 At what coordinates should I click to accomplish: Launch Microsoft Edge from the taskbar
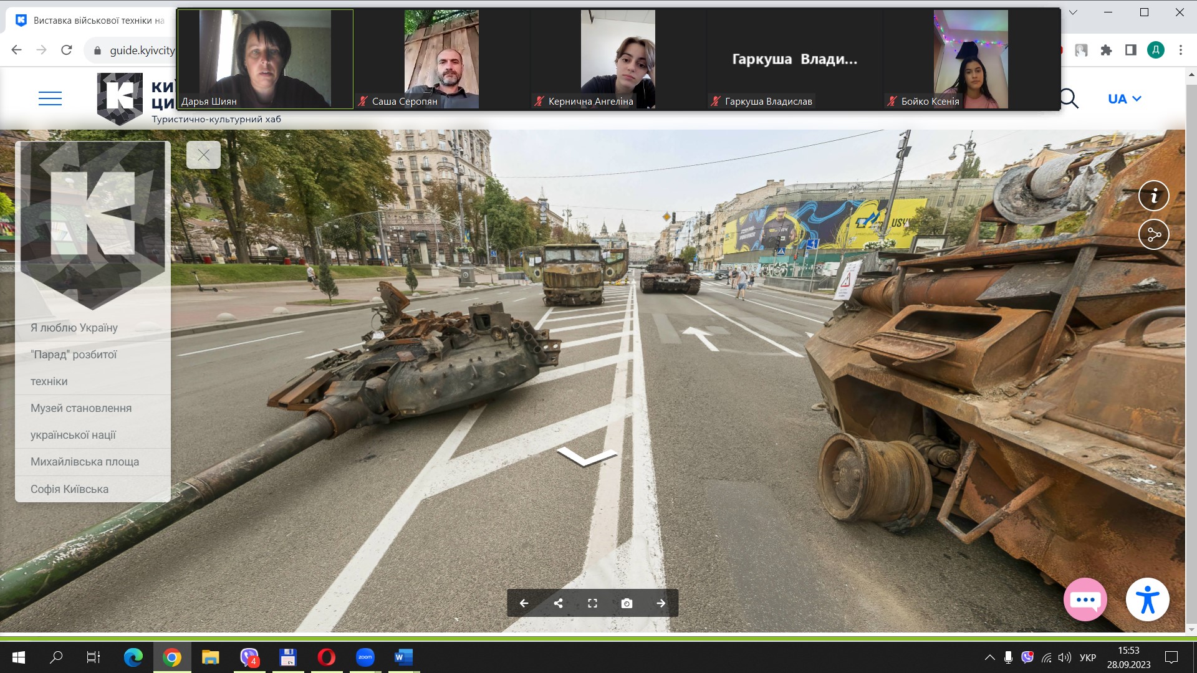[133, 657]
